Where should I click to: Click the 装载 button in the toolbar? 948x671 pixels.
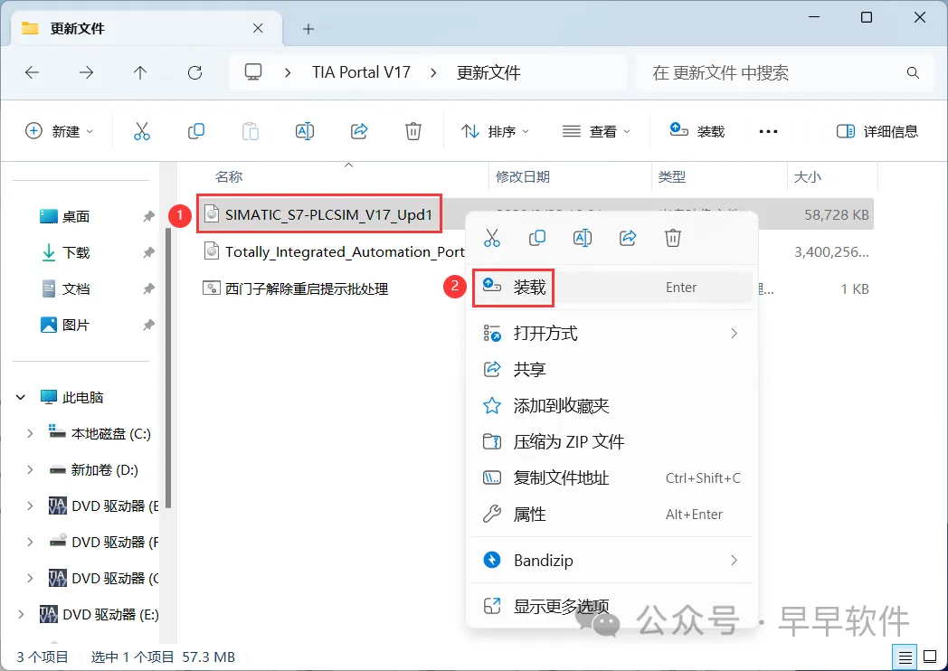click(697, 131)
